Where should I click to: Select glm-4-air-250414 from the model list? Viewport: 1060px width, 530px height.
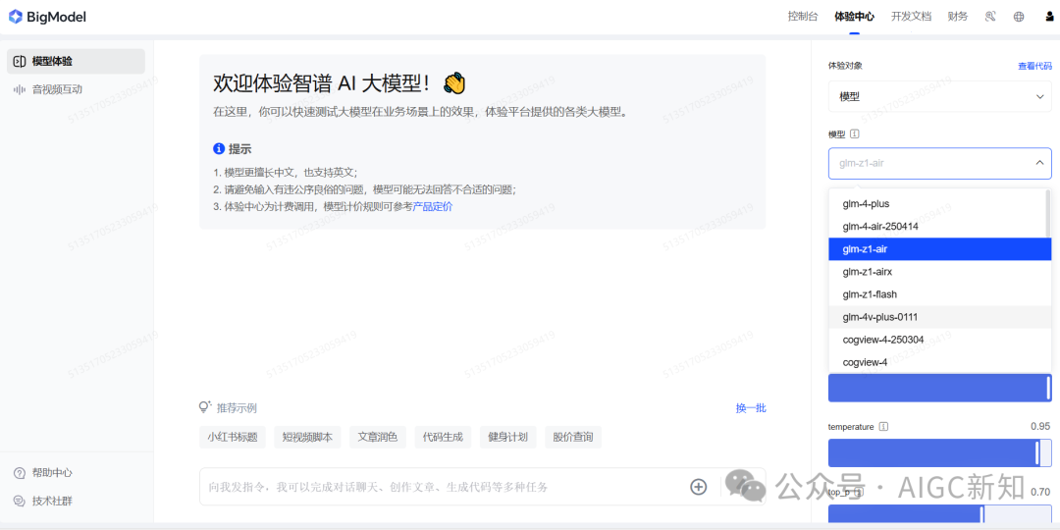click(x=937, y=227)
